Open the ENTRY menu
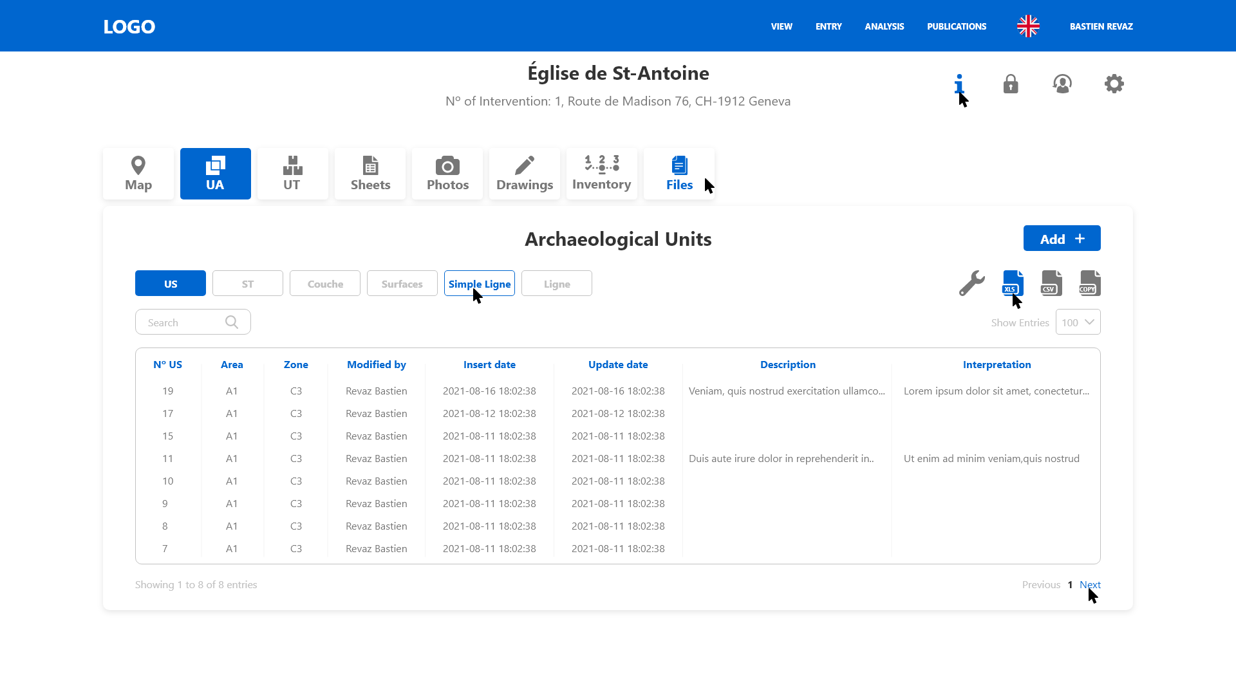This screenshot has height=695, width=1236. click(829, 26)
